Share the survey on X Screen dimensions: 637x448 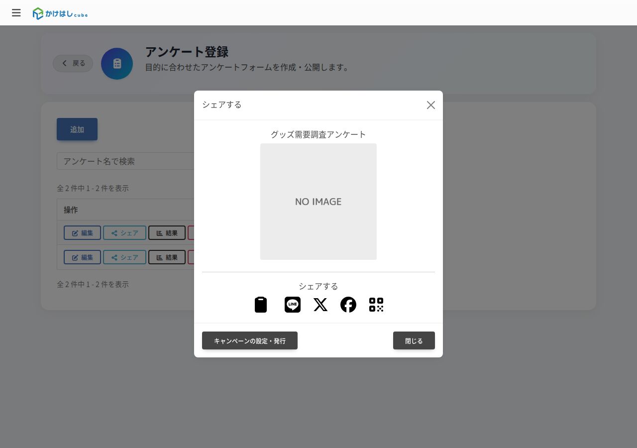coord(320,305)
